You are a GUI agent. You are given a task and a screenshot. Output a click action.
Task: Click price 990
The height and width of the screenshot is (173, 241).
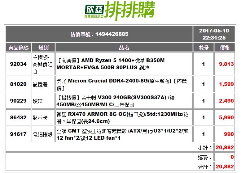229,134
